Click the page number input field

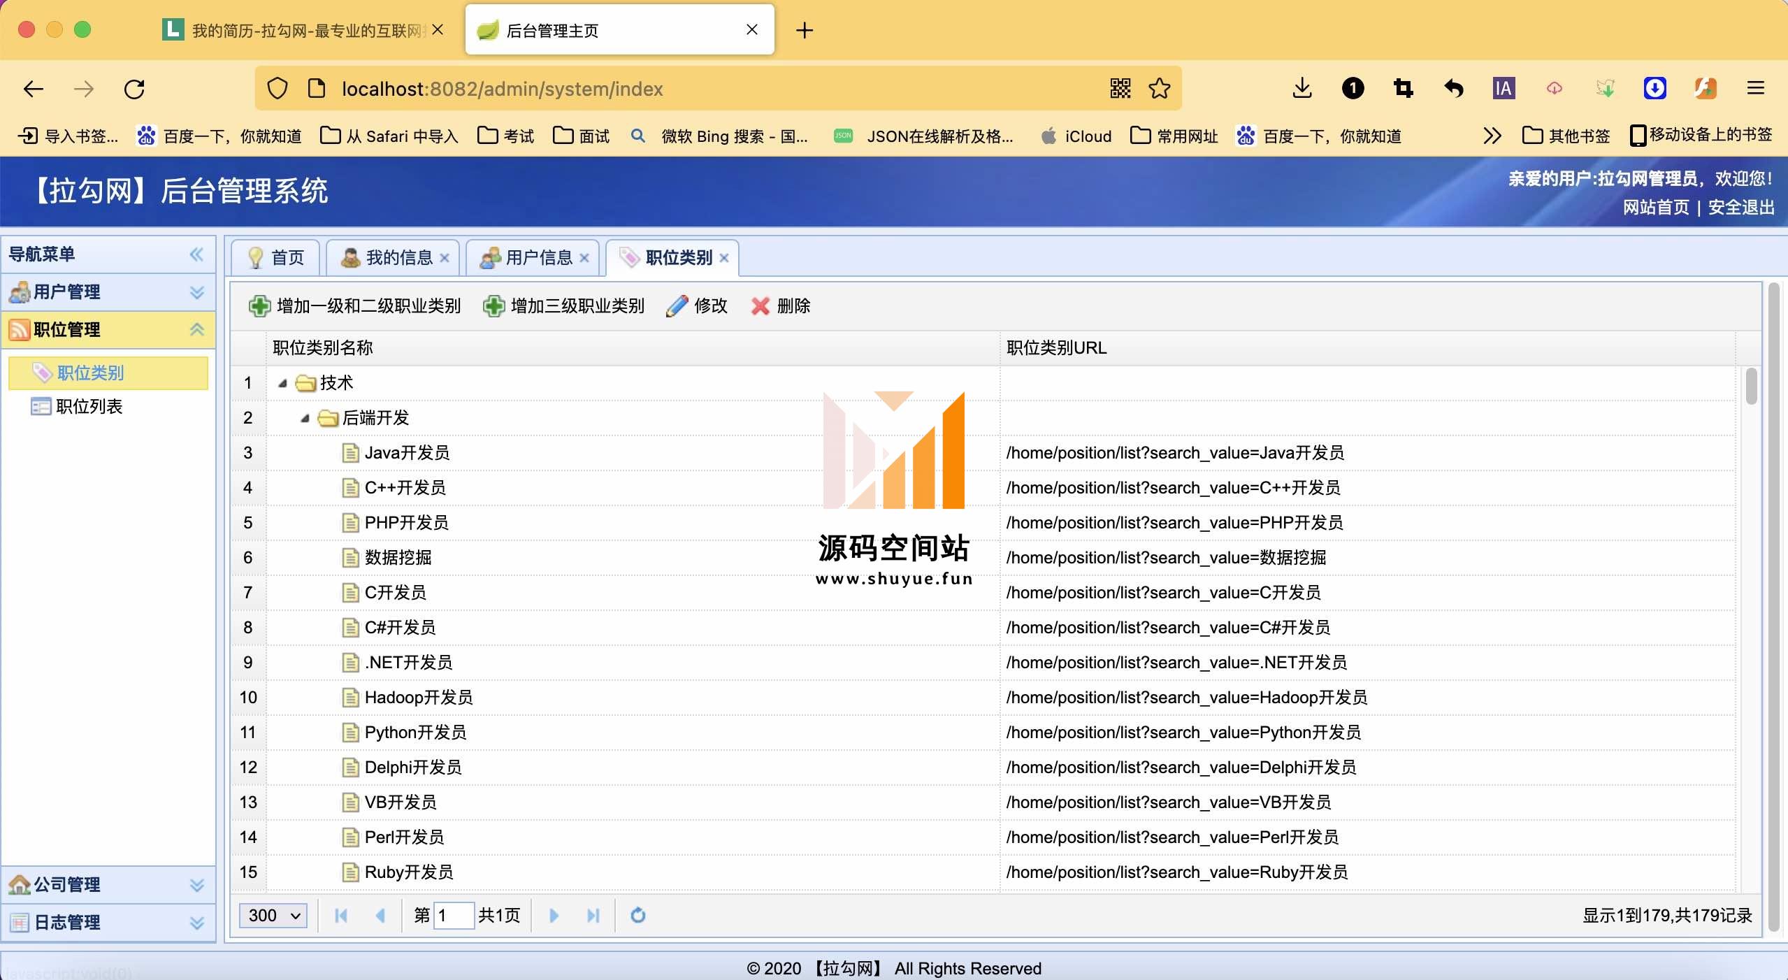(x=454, y=916)
